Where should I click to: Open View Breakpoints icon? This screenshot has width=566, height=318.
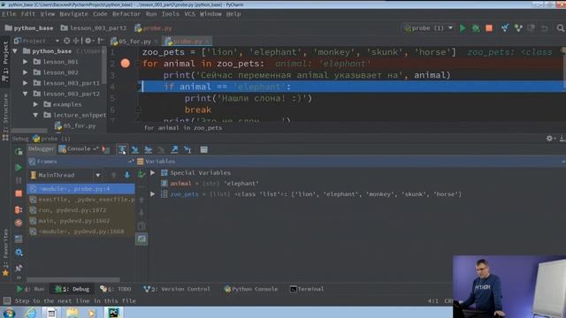click(19, 209)
